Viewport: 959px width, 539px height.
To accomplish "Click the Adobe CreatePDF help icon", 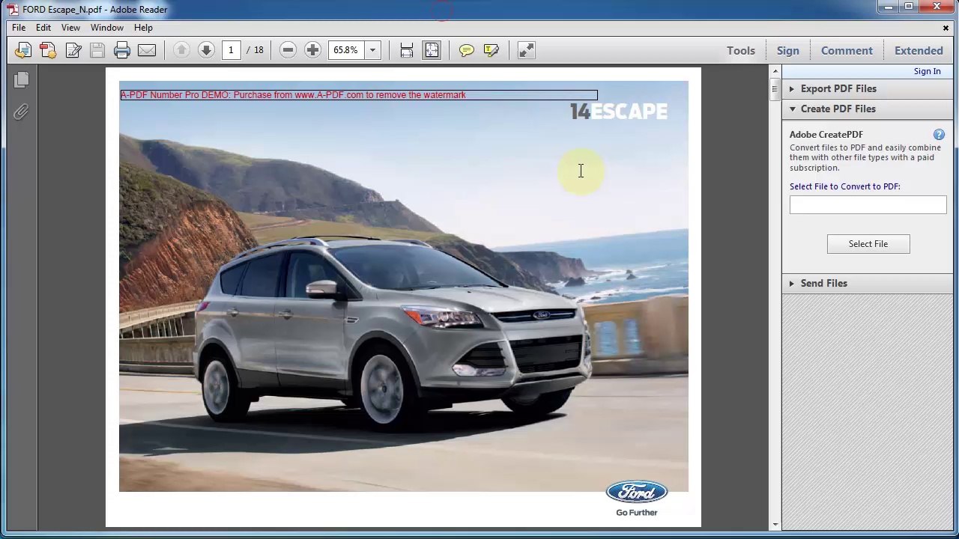I will point(939,135).
